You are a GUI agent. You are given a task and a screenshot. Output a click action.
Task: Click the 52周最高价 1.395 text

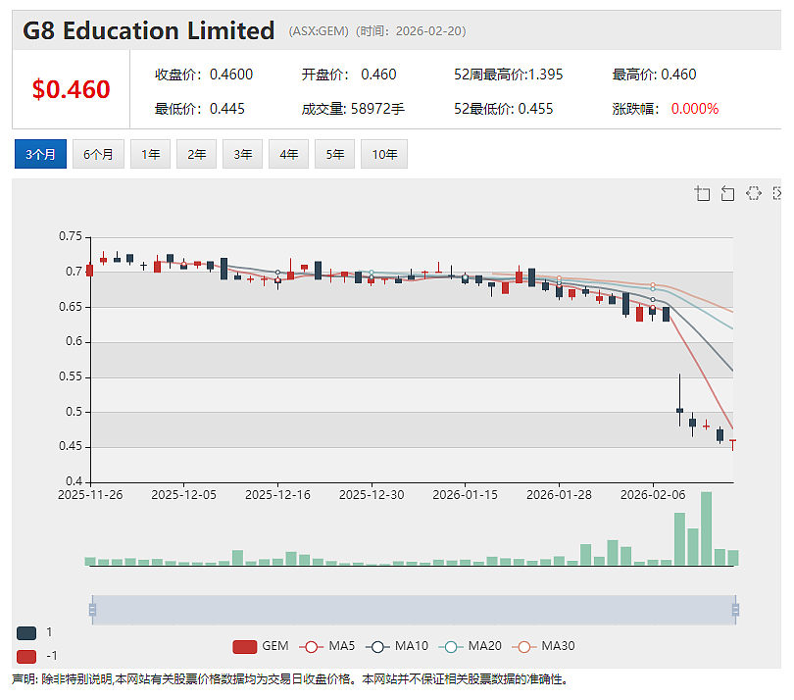[508, 75]
